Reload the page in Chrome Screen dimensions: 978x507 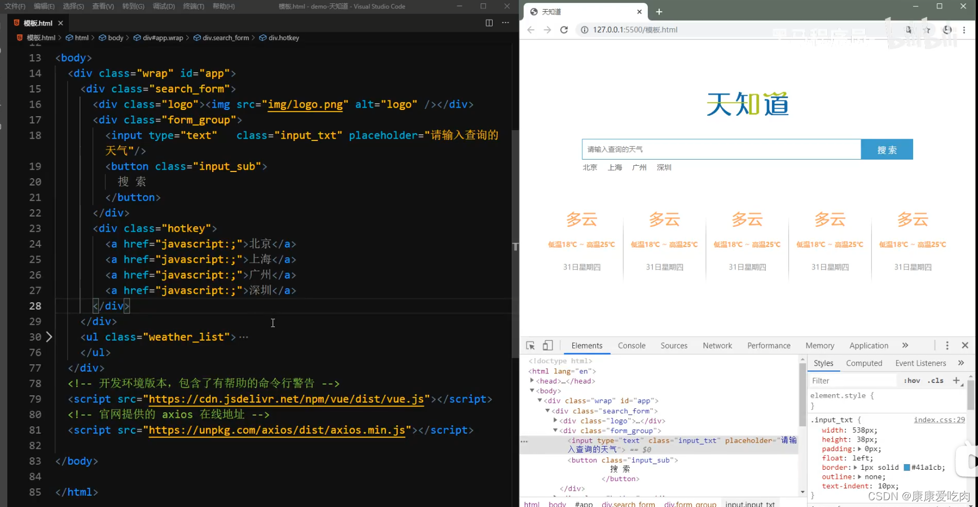(x=564, y=30)
